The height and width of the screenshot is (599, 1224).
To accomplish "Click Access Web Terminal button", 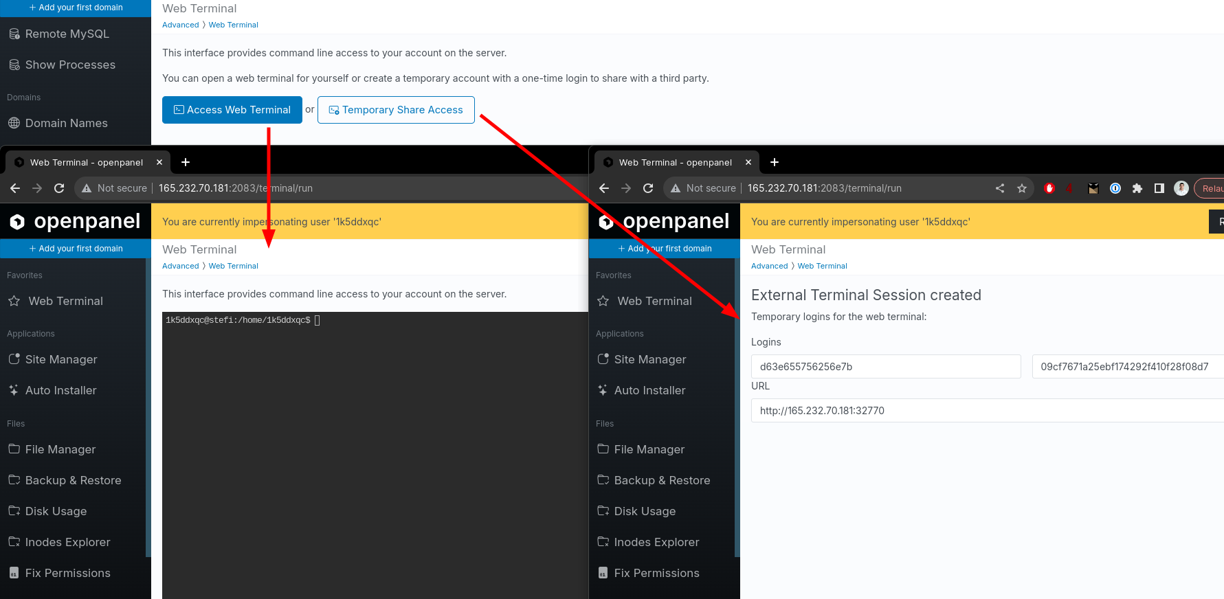I will [x=232, y=110].
